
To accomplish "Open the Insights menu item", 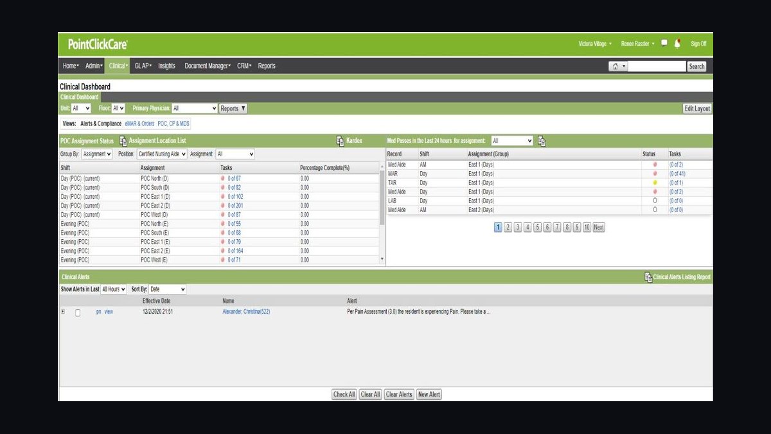I will [166, 66].
